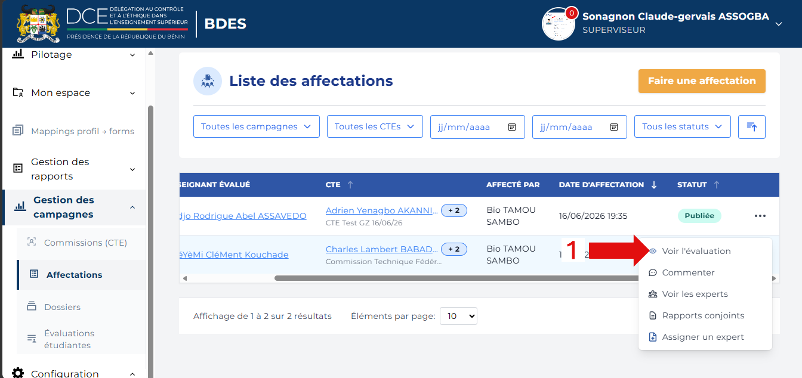Open calendar picker of second date field

pos(613,127)
